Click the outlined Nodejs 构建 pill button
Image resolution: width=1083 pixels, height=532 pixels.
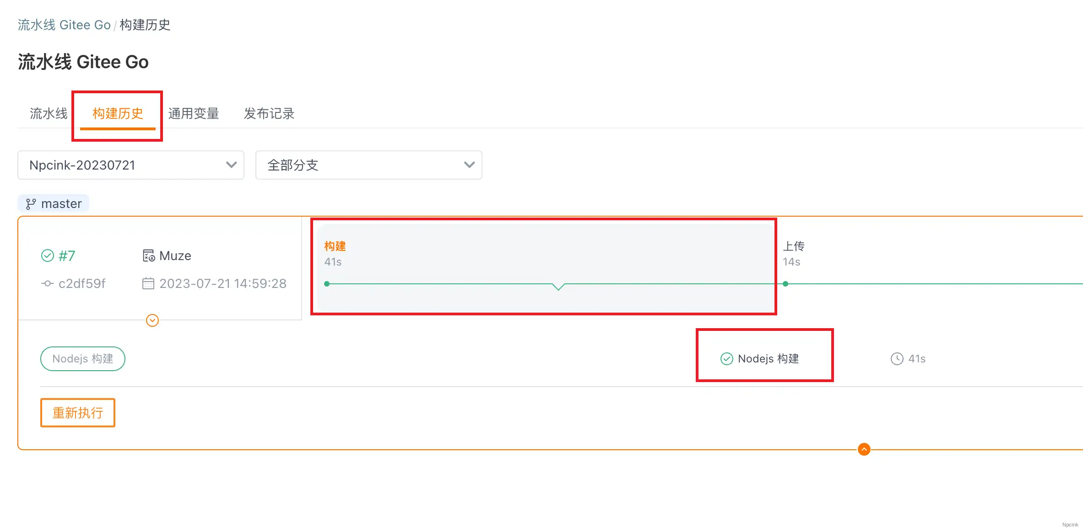pyautogui.click(x=83, y=359)
